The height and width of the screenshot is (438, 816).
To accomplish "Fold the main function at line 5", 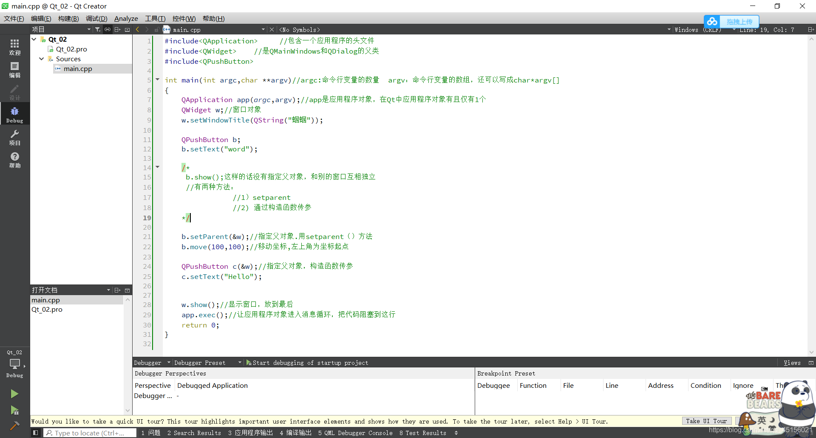I will tap(157, 80).
